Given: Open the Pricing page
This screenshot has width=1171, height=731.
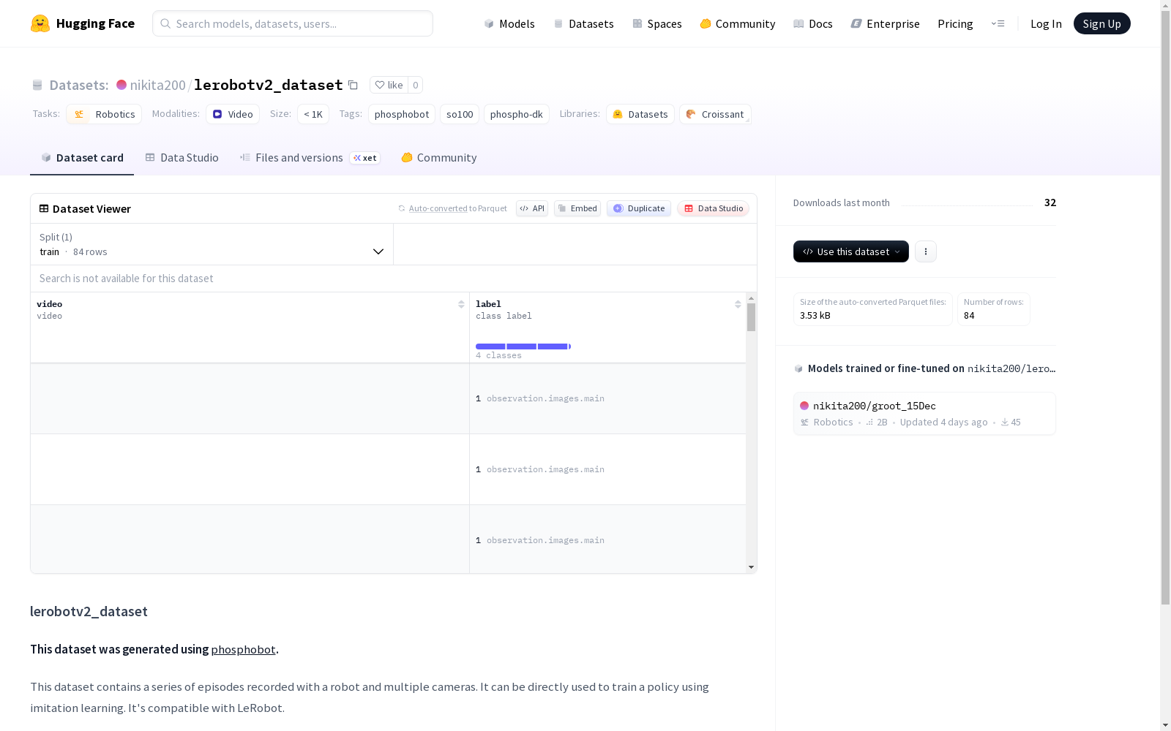Looking at the screenshot, I should click(955, 23).
